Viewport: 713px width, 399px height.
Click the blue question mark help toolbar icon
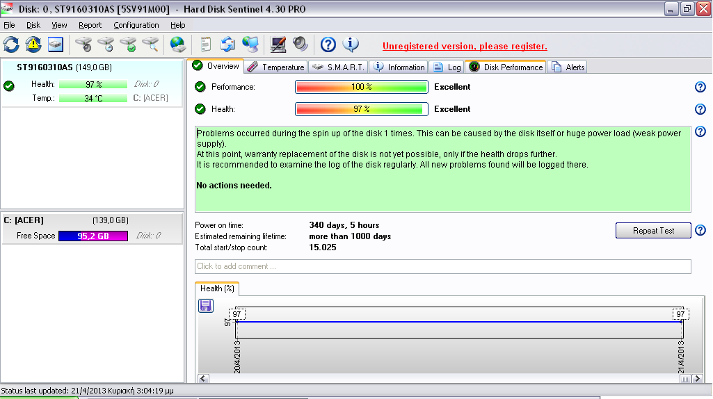tap(328, 44)
